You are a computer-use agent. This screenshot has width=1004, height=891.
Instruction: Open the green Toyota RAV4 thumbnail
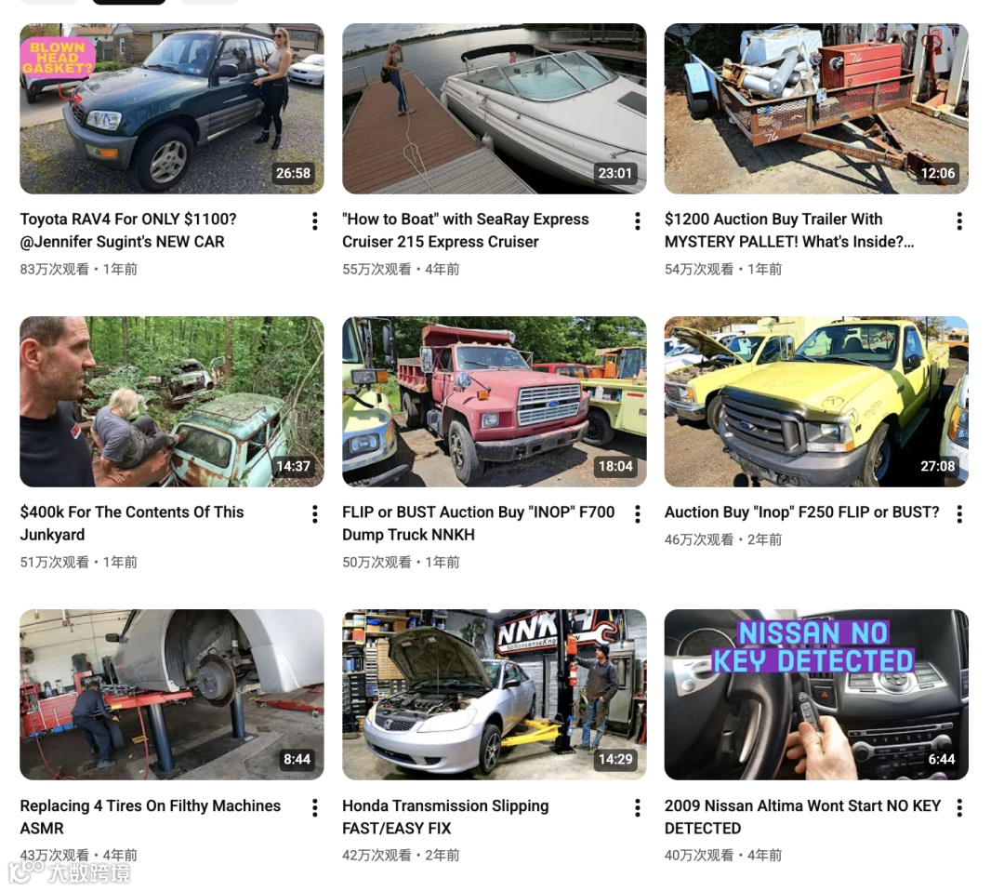coord(172,109)
